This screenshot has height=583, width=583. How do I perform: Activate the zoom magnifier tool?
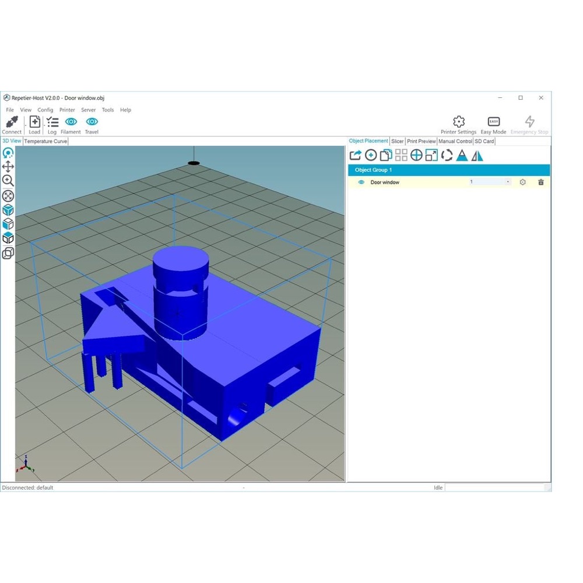click(x=8, y=181)
